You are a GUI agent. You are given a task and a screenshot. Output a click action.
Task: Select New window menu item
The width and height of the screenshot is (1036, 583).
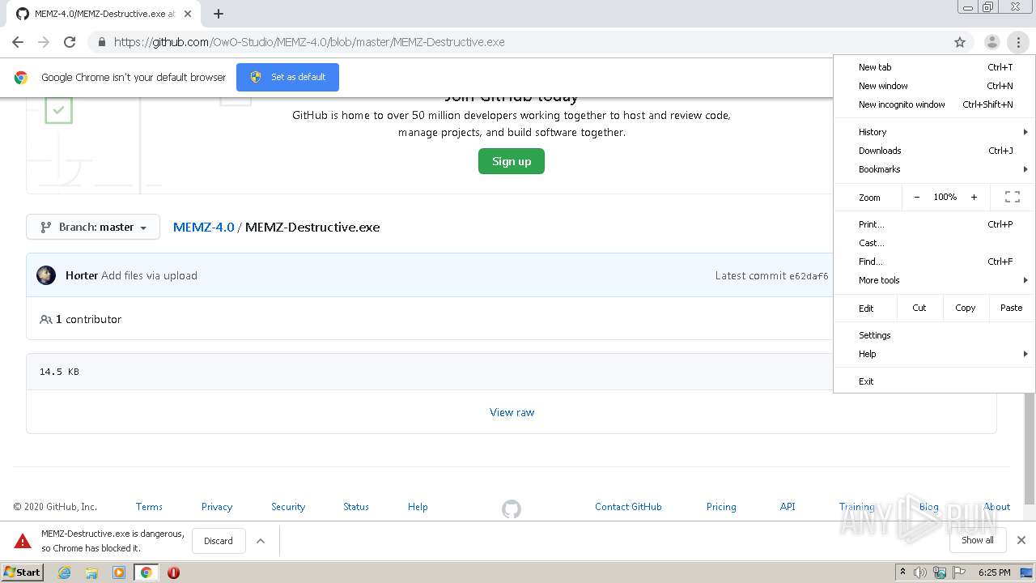(x=934, y=86)
